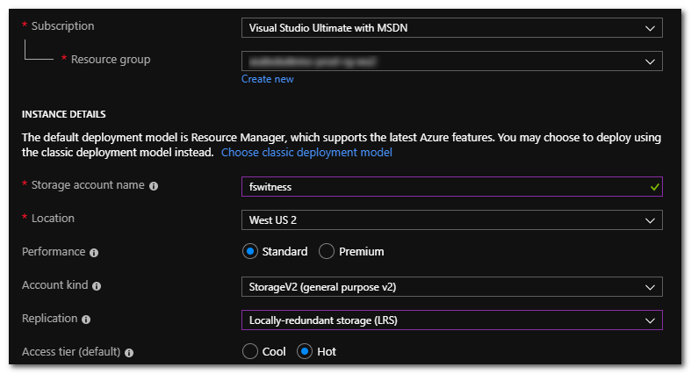
Task: Click the Subscription dropdown chevron arrow
Action: [x=650, y=28]
